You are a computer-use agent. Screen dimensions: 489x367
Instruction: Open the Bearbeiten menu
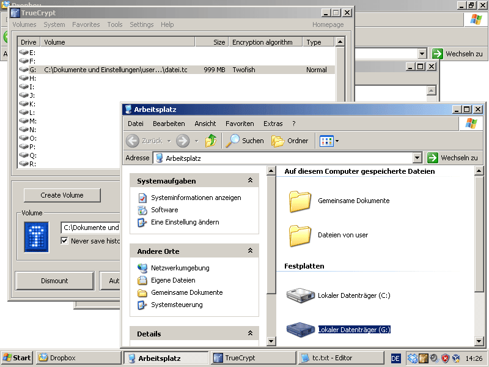click(x=169, y=124)
